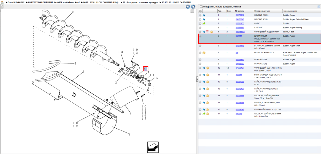Viewport: 321px width, 154px height.
Task: Add part 84173032 with its plus icon
Action: tap(200, 15)
